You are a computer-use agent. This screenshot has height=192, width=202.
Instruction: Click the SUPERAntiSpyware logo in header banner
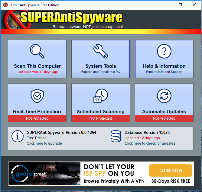click(x=64, y=19)
